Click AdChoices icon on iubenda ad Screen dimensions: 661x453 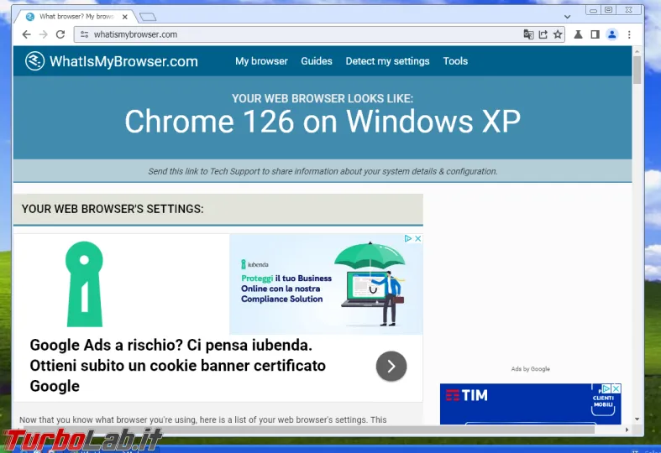pyautogui.click(x=408, y=238)
